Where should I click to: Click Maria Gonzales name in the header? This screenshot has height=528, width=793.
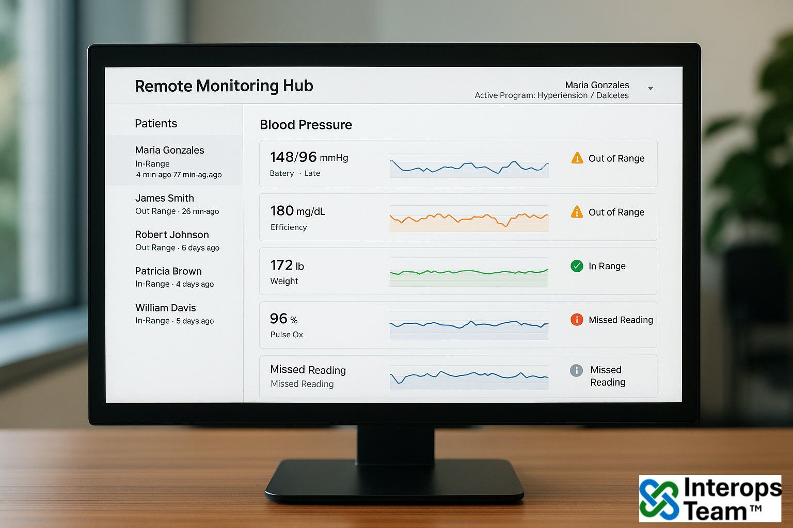point(597,85)
